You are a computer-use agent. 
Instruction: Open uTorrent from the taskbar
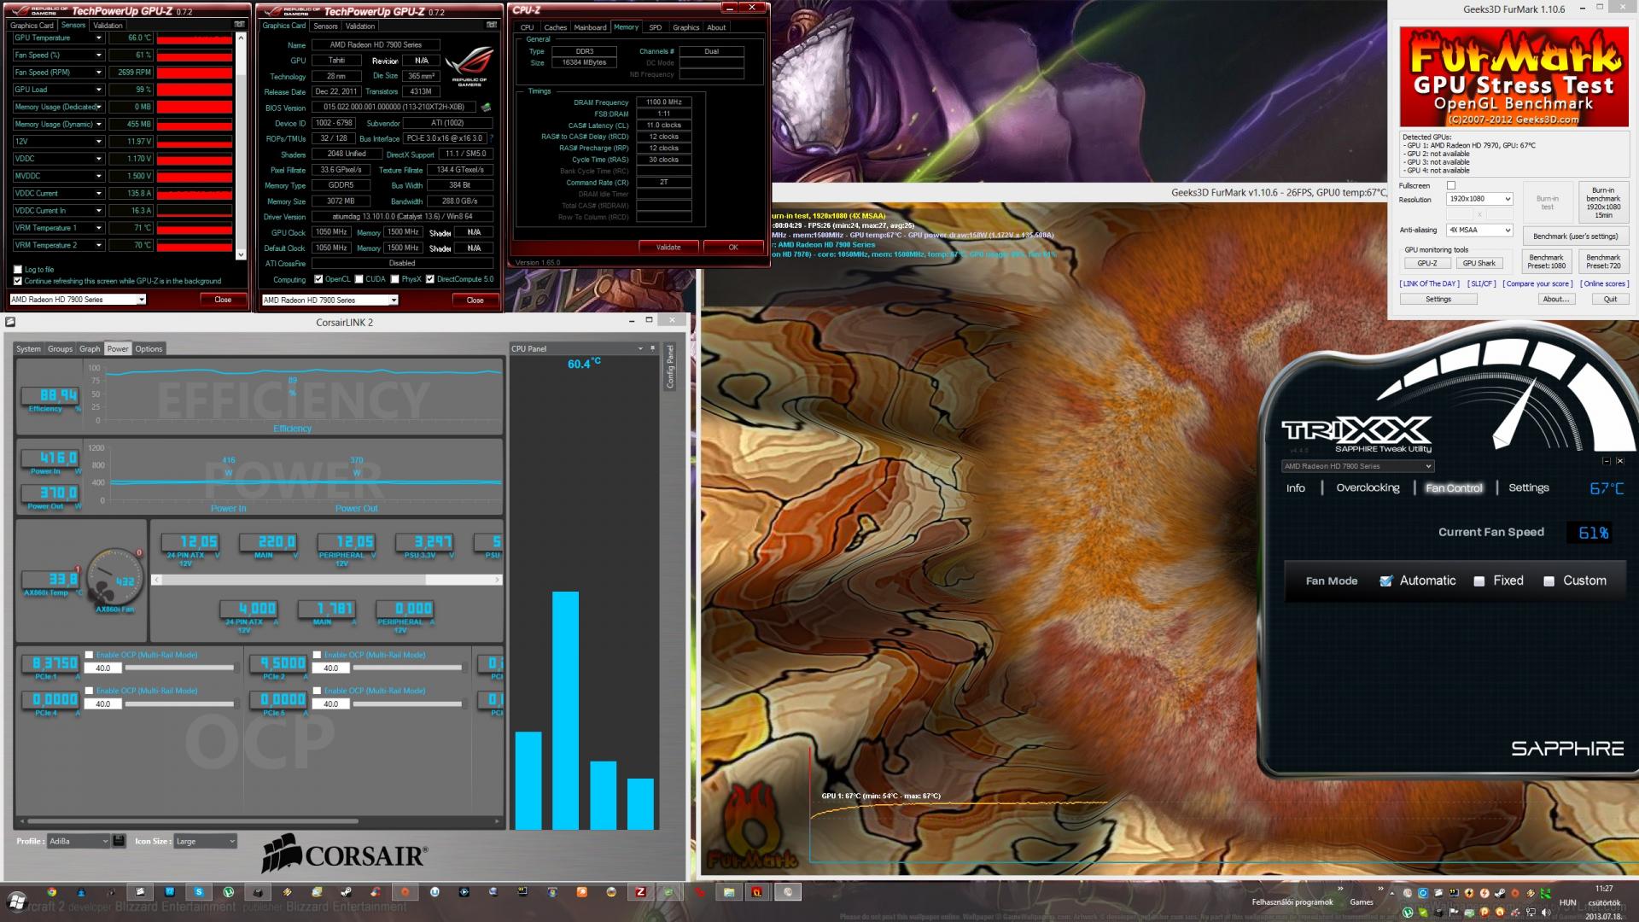228,892
